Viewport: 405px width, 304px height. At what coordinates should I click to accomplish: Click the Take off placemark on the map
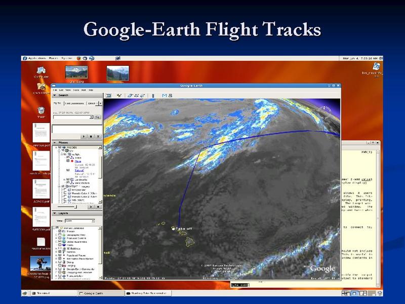pos(173,229)
